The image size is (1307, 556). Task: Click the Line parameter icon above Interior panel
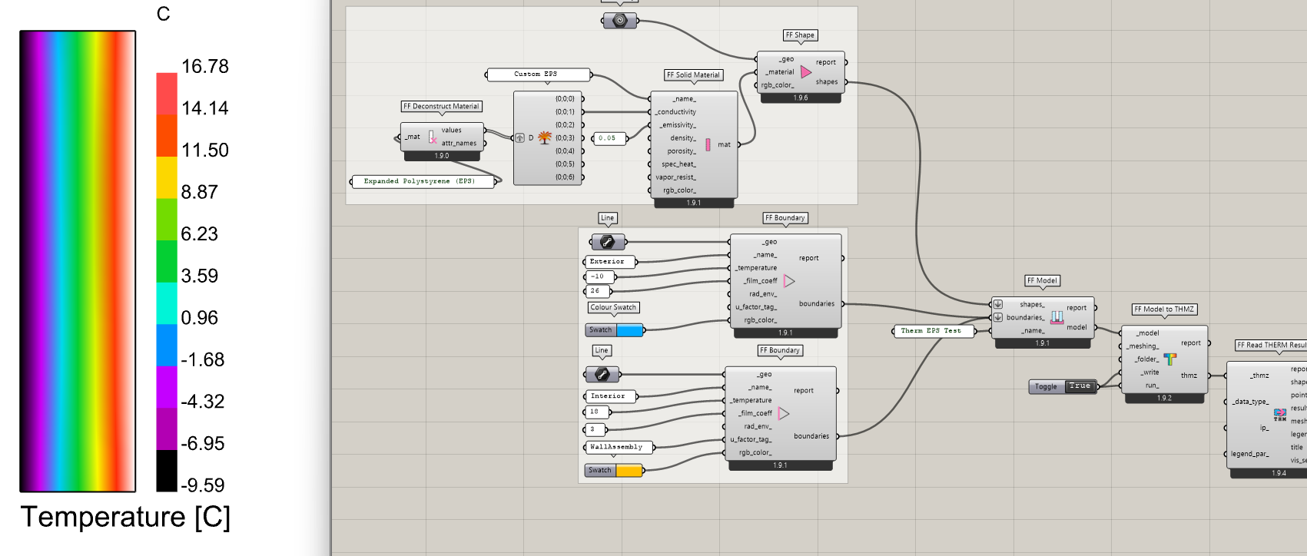point(602,375)
